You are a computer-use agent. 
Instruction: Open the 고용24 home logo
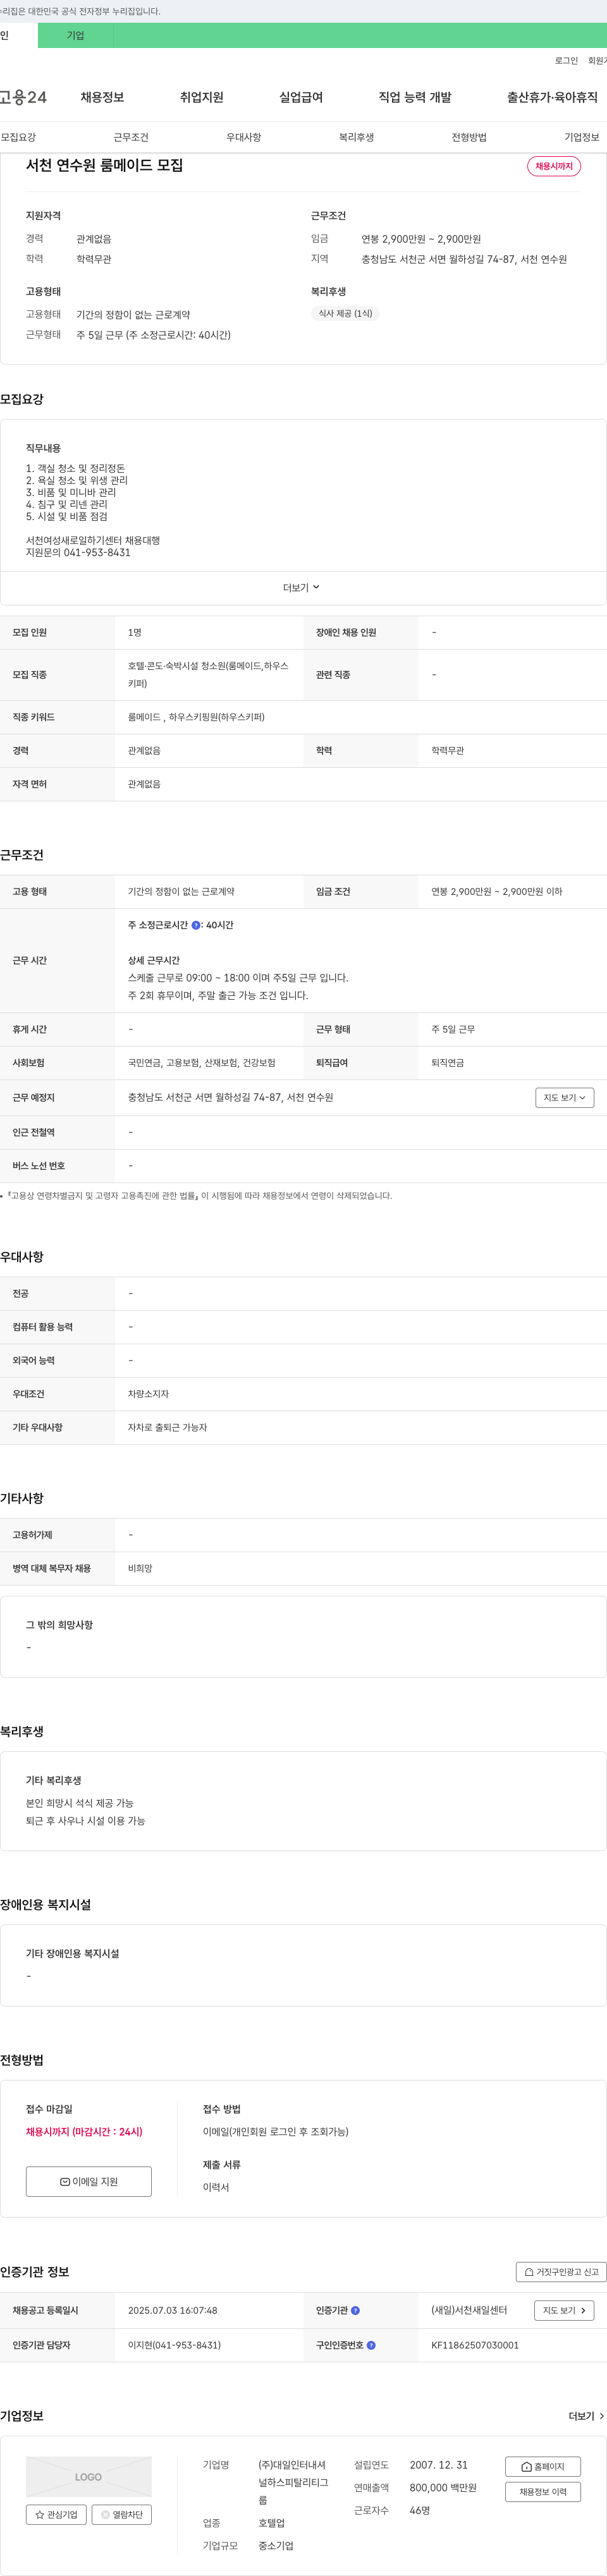(23, 97)
